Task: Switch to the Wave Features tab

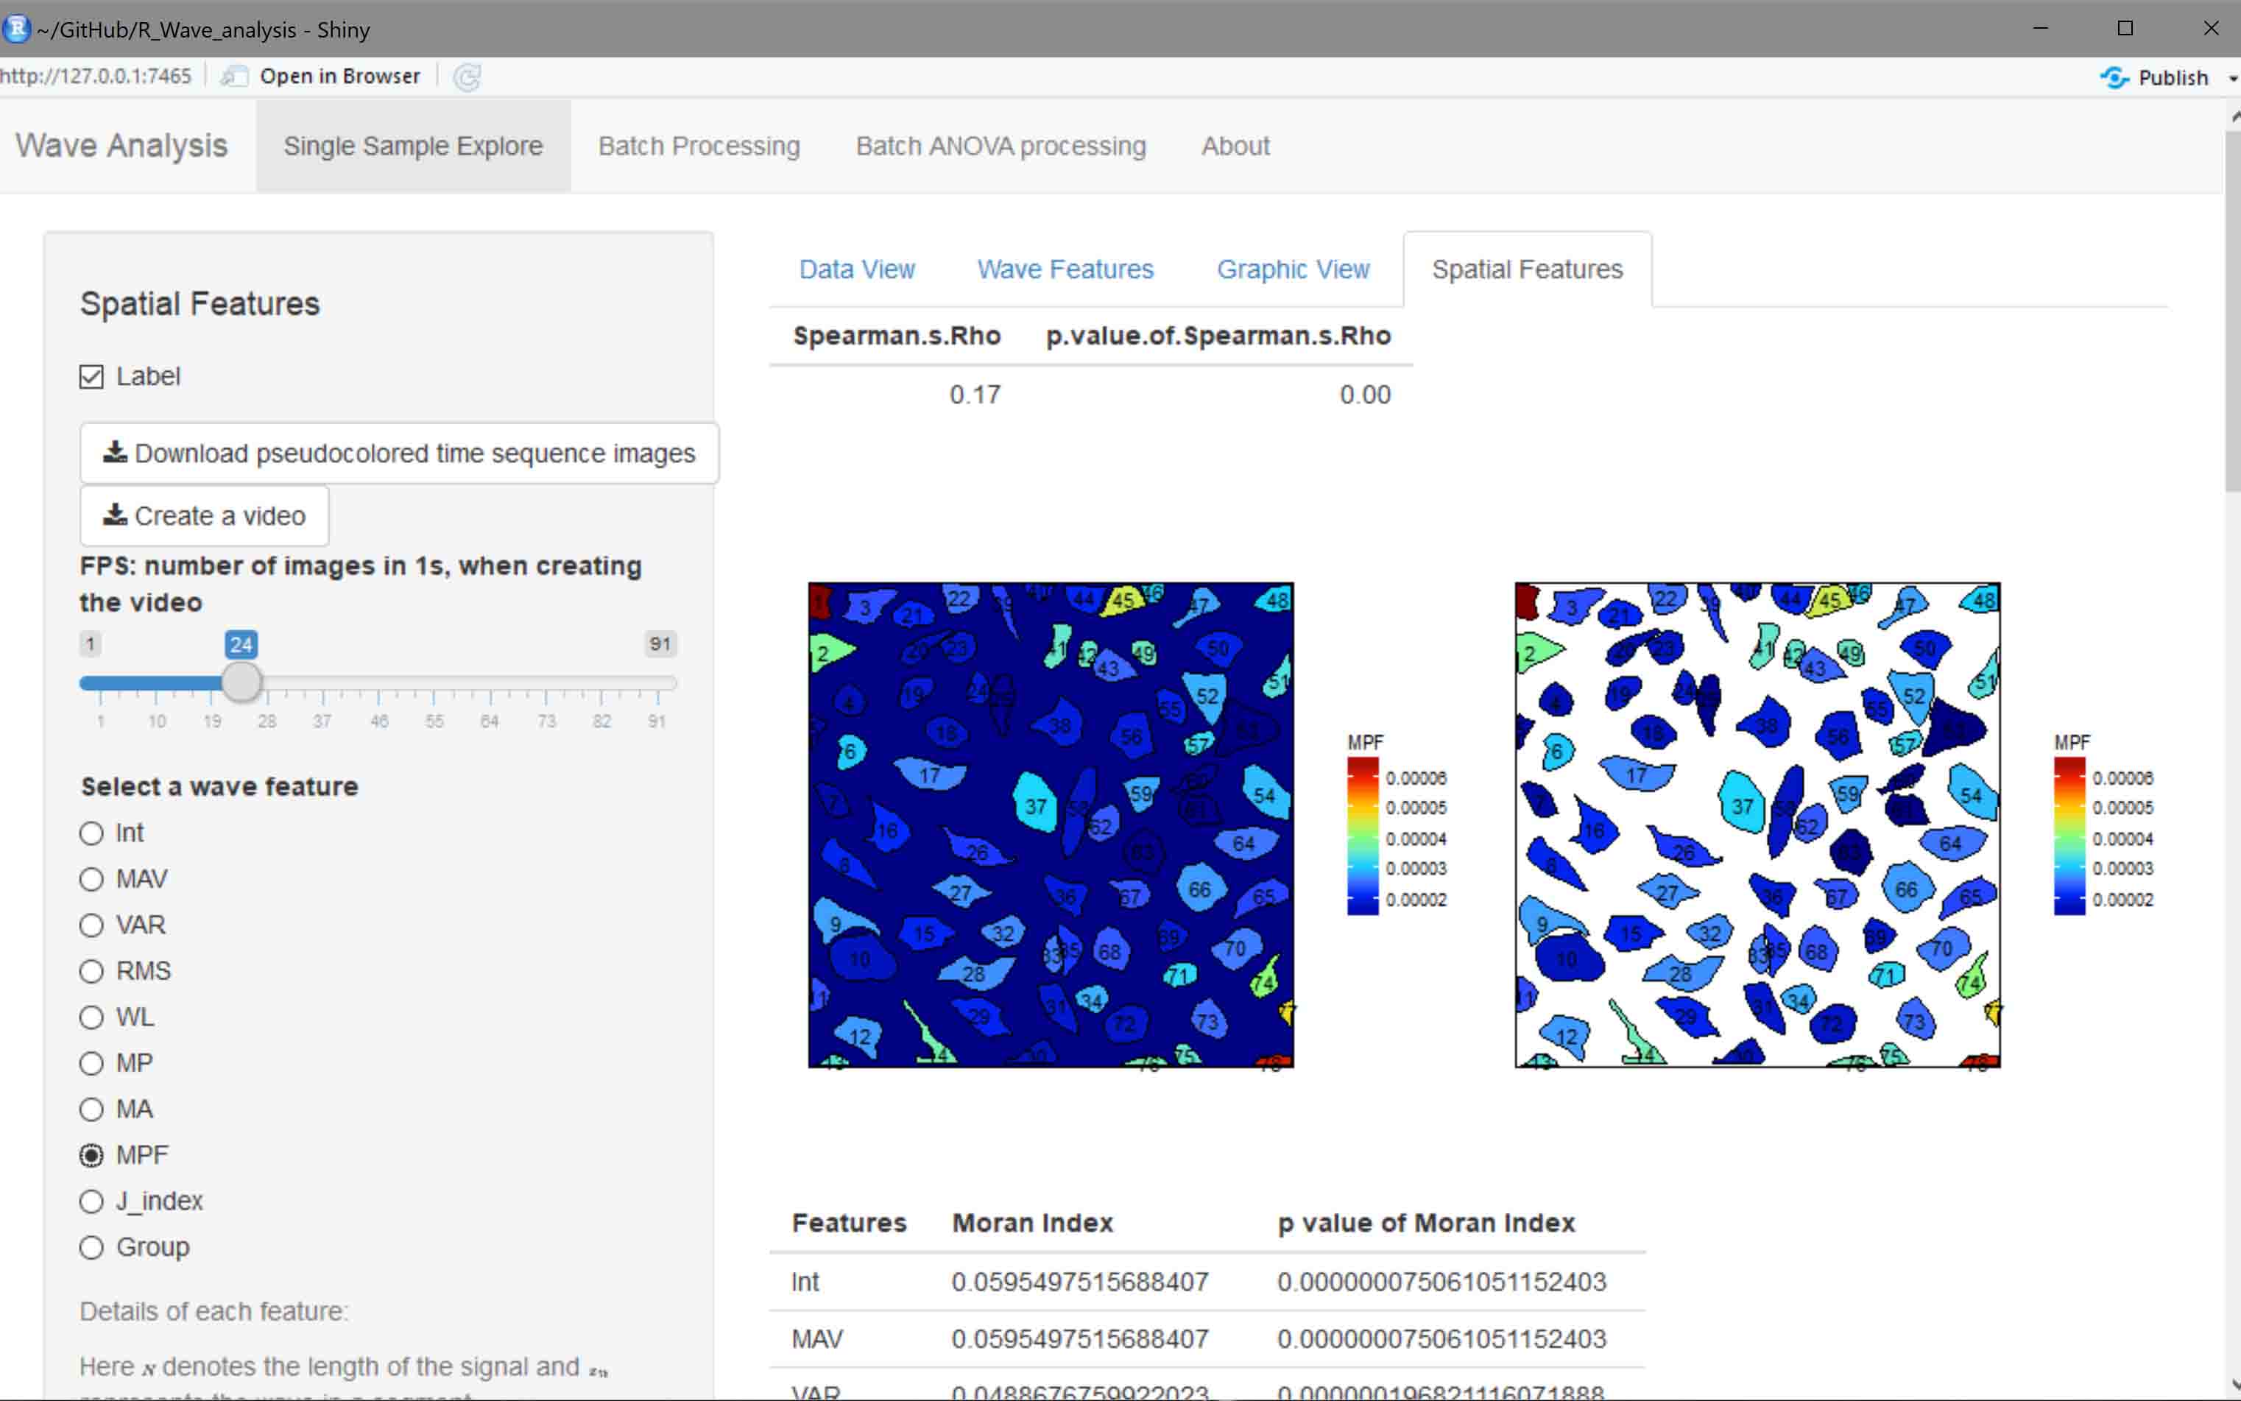Action: tap(1065, 269)
